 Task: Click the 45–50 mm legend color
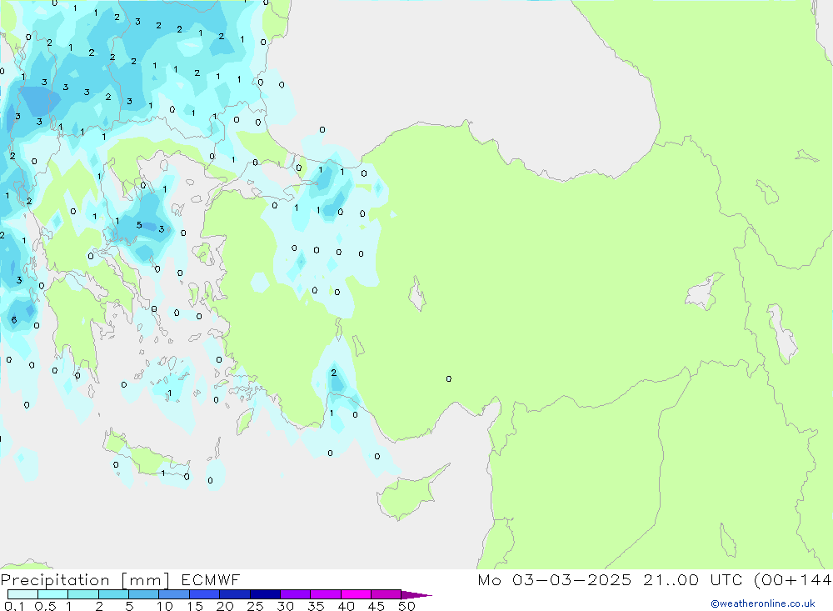point(387,594)
